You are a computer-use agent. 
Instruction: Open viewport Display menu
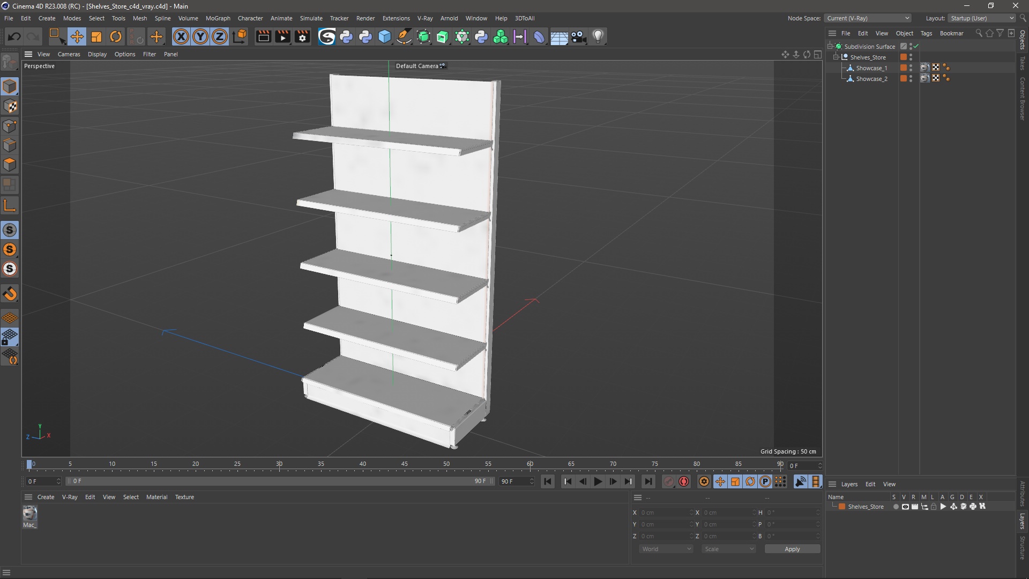(x=97, y=54)
